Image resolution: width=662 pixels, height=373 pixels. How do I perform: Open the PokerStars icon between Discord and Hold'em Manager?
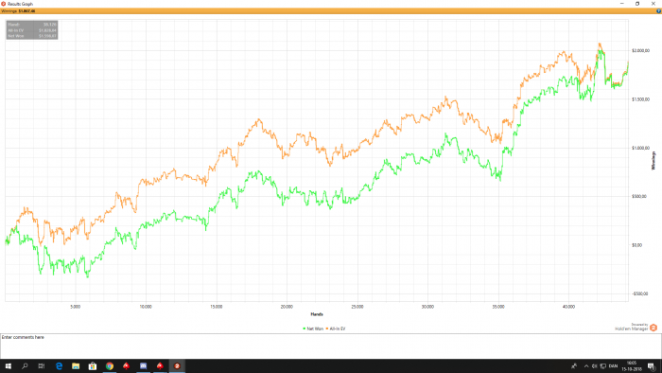[160, 366]
